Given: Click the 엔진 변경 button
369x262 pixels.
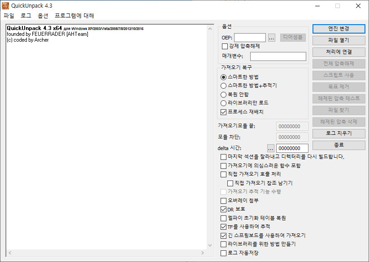Looking at the screenshot, I should 339,29.
